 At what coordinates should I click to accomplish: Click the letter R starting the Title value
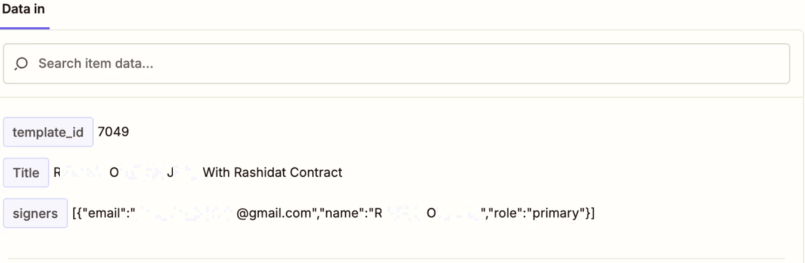point(57,173)
